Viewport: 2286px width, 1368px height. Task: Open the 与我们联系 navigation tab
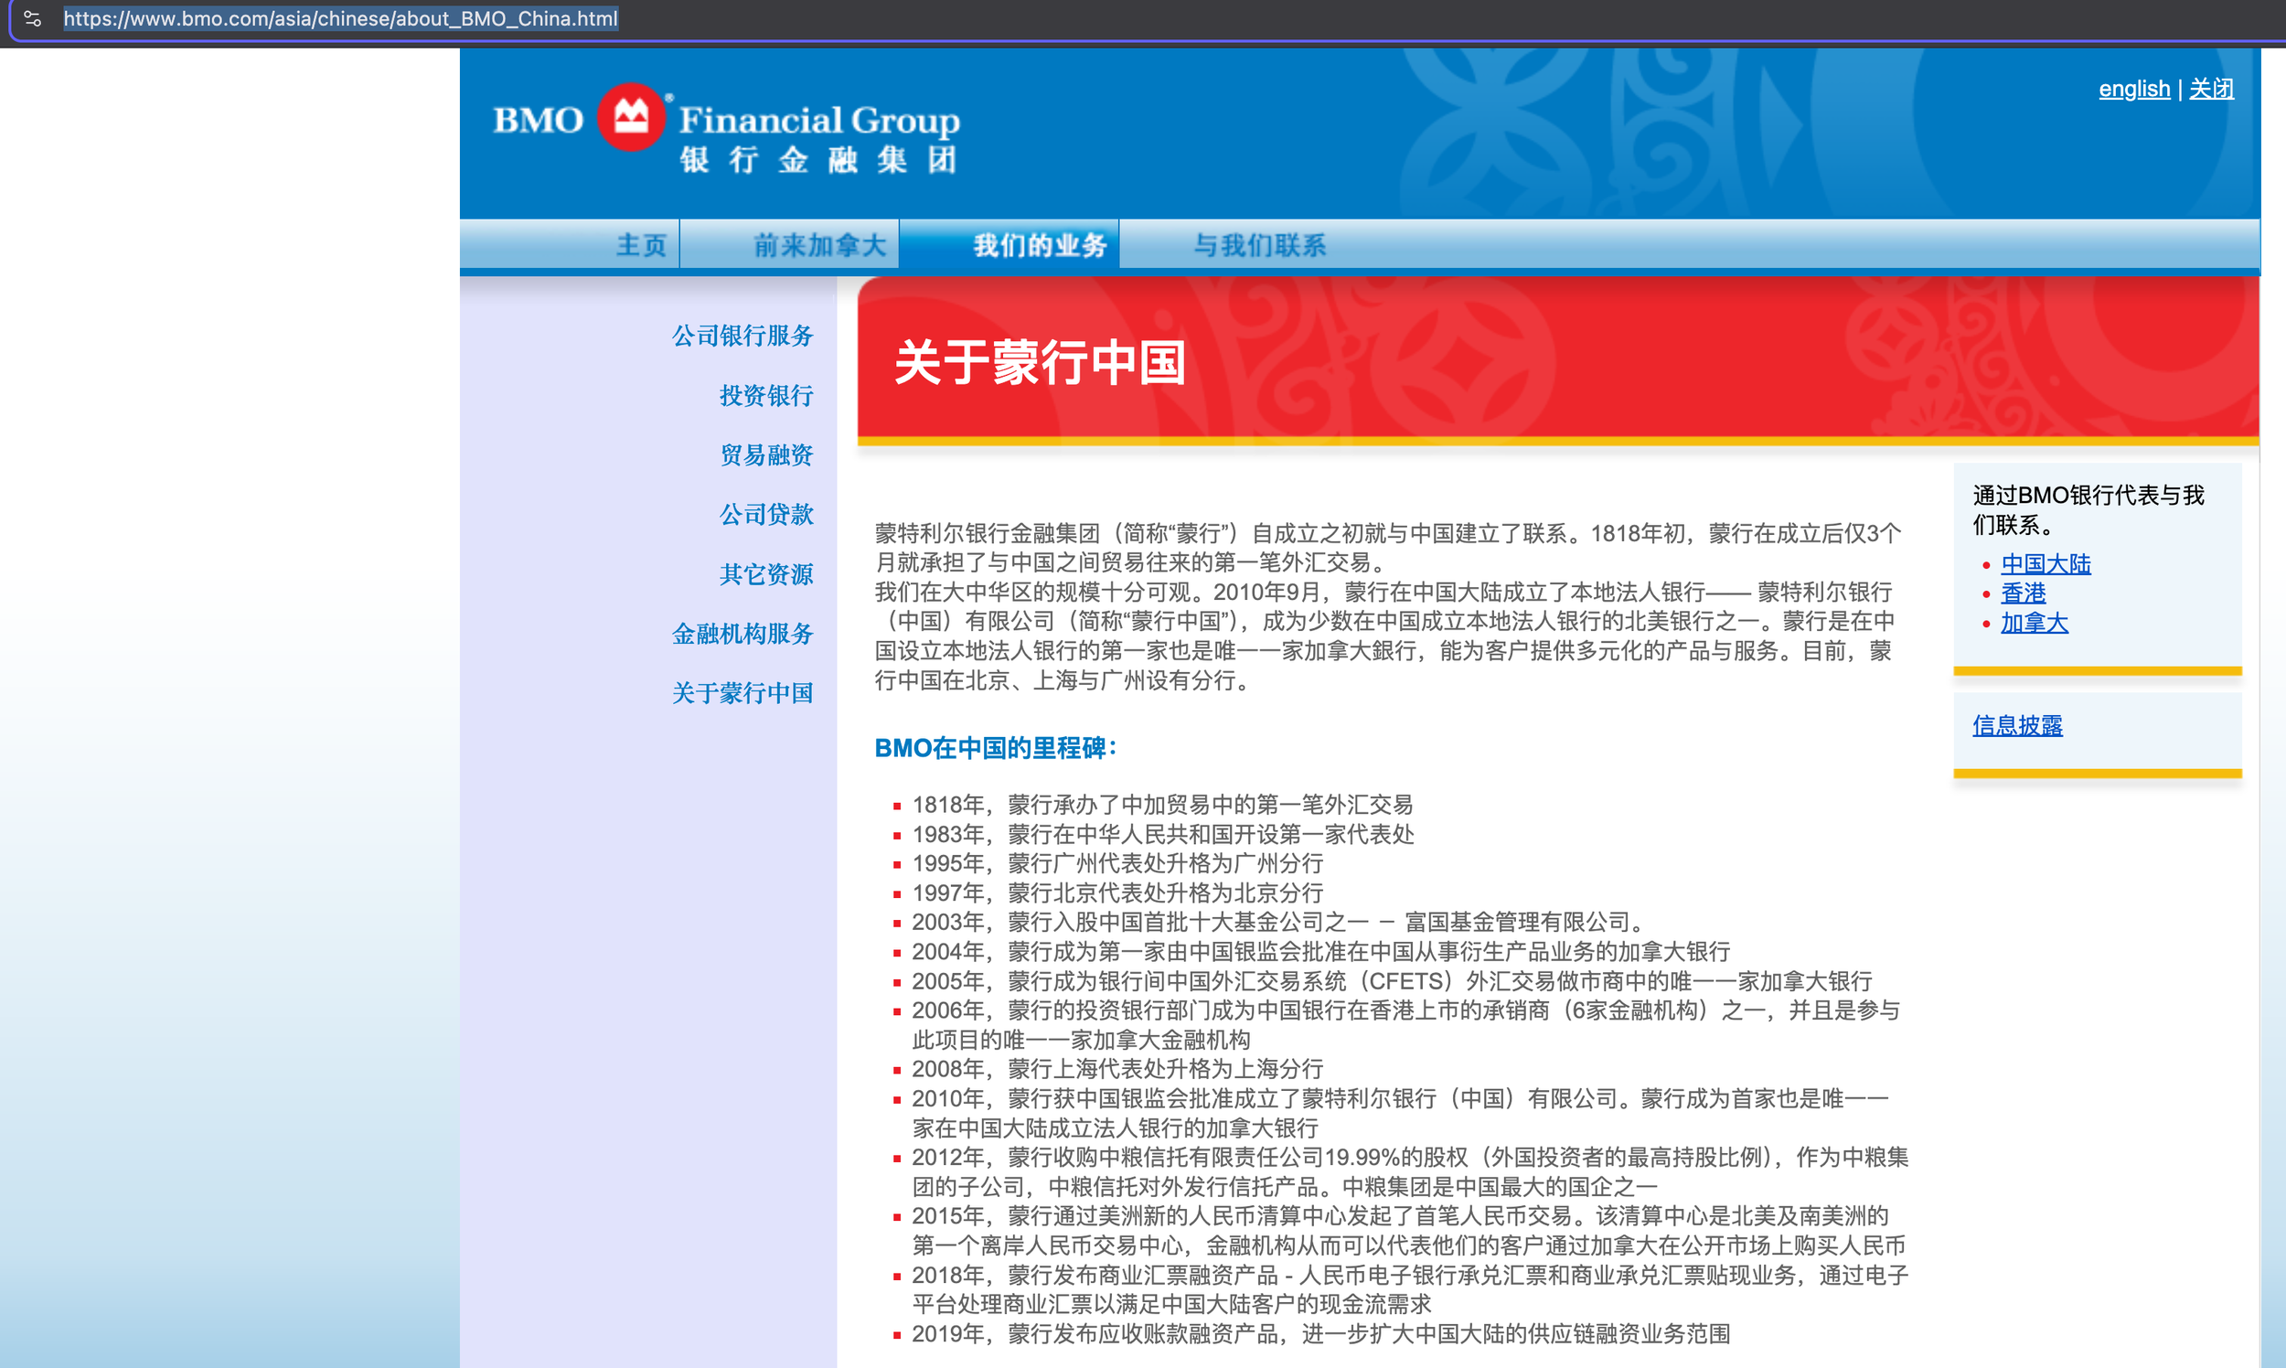[x=1259, y=245]
